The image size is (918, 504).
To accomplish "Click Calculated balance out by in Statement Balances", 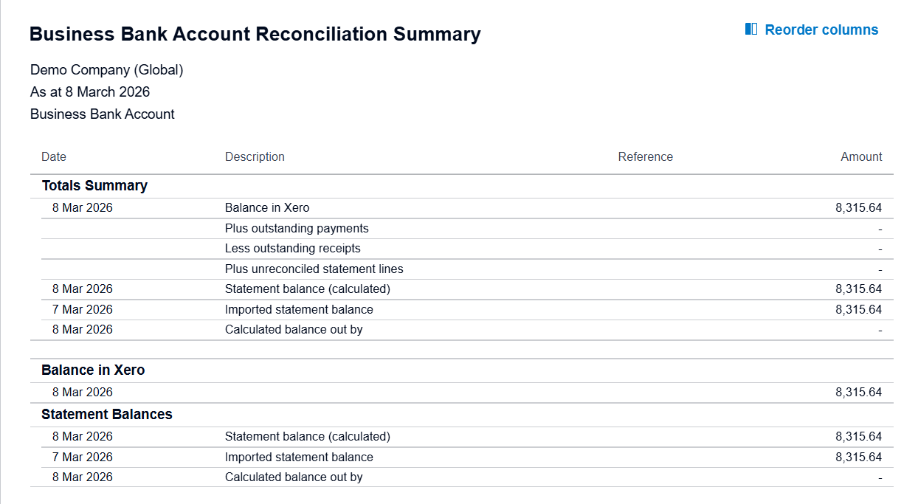I will click(294, 477).
